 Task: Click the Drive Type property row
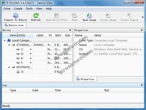pyautogui.click(x=109, y=40)
